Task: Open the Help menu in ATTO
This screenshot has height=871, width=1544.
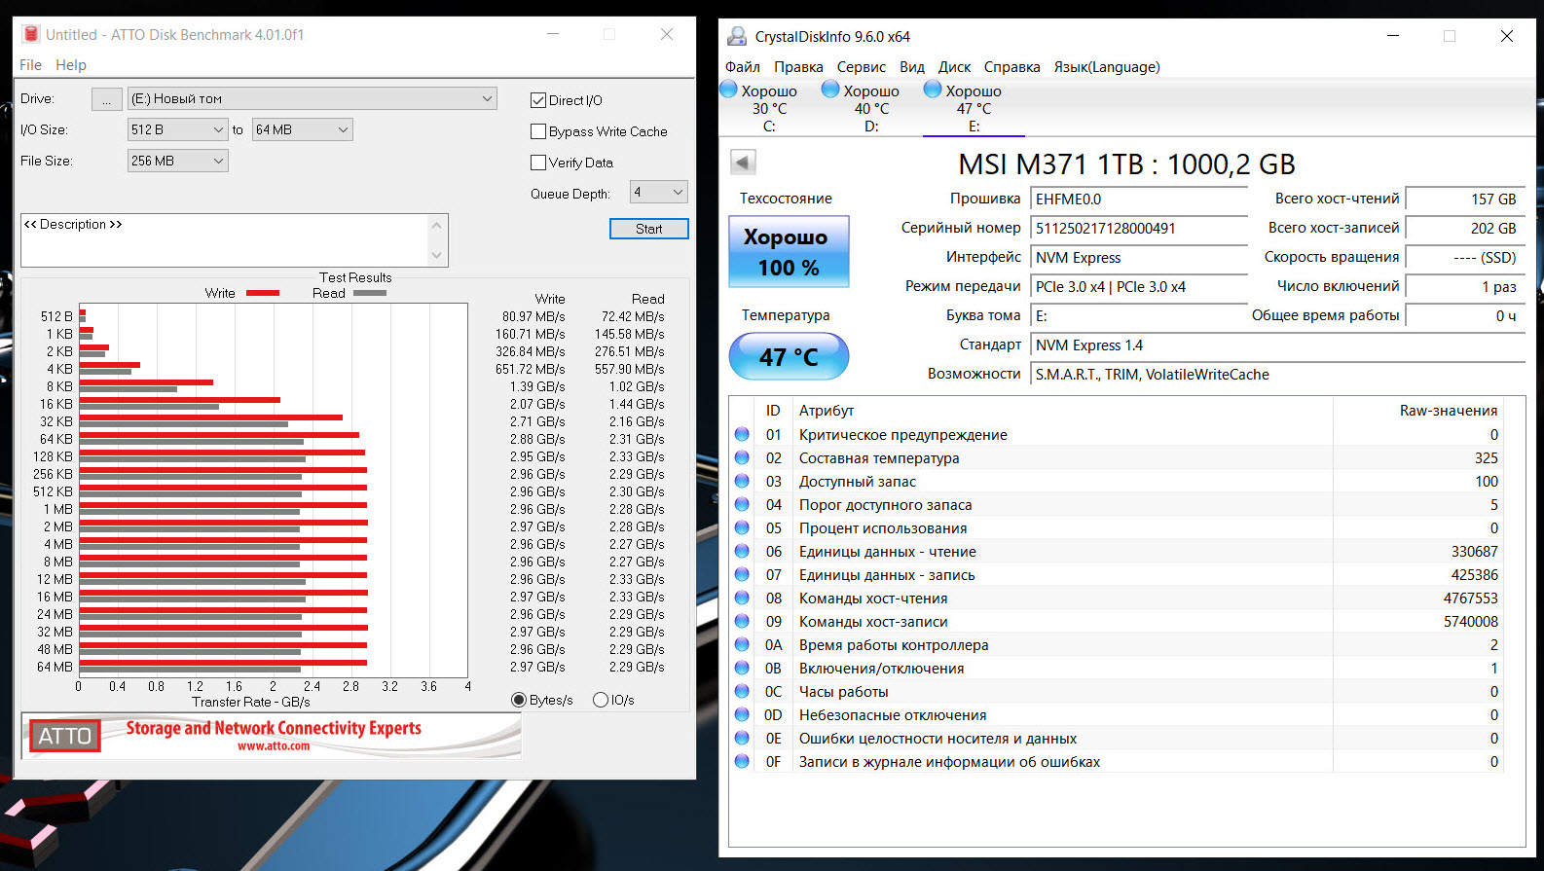Action: coord(71,65)
